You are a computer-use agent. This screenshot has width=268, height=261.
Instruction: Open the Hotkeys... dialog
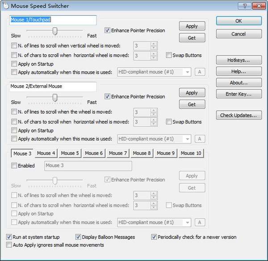[x=239, y=60]
